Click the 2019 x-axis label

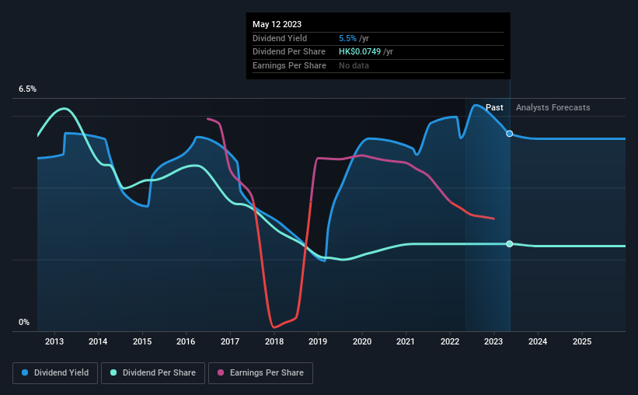[318, 341]
